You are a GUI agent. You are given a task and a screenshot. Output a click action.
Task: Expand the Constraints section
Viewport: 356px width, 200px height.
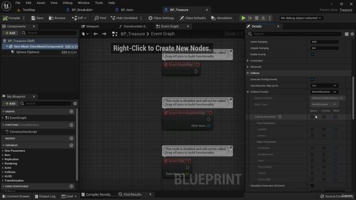point(248,61)
